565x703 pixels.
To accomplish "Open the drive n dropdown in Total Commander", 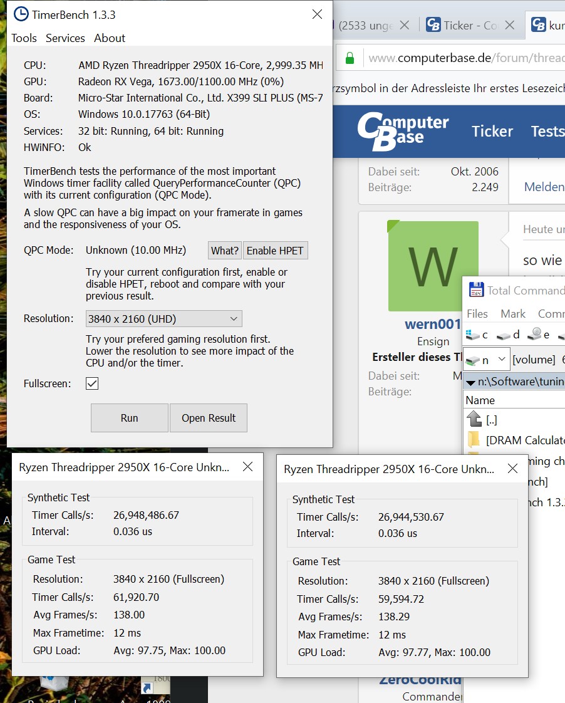I will click(487, 360).
